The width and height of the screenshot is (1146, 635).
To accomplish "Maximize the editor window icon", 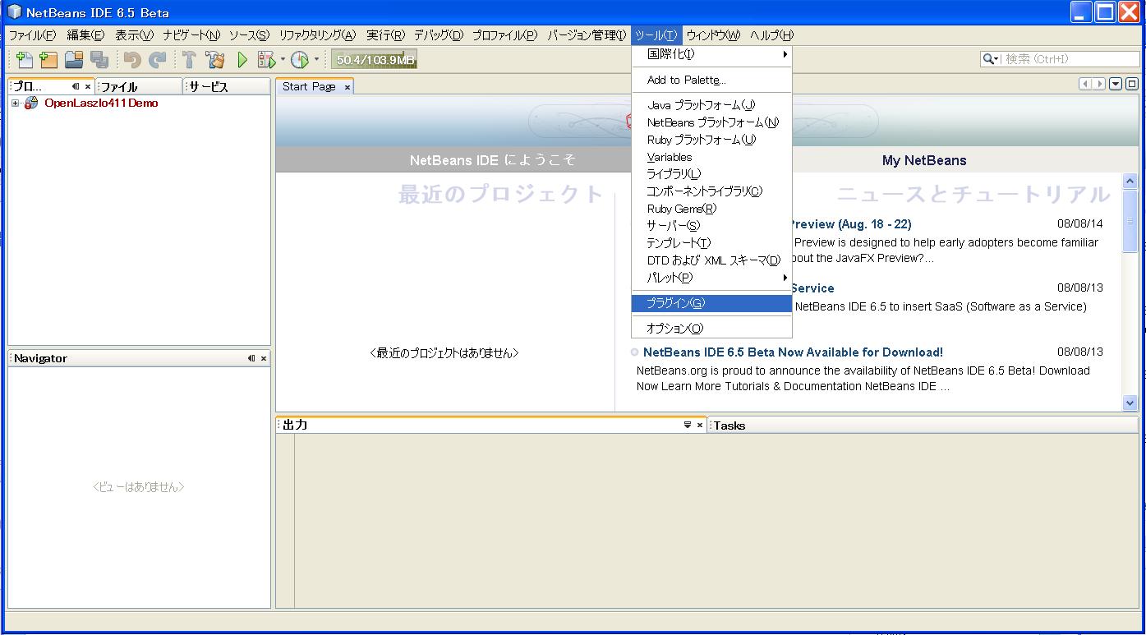I will 1132,84.
